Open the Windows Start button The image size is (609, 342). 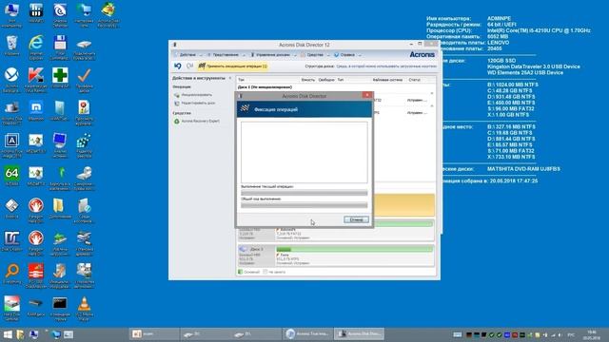[x=7, y=334]
